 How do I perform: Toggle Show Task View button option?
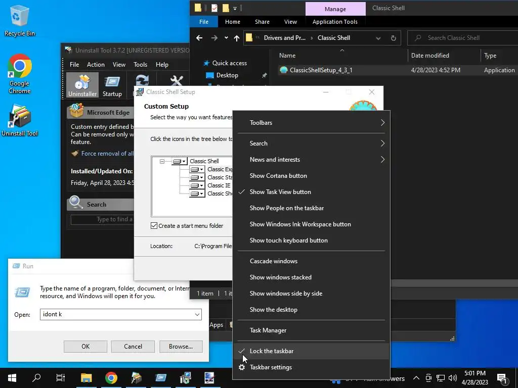point(311,192)
